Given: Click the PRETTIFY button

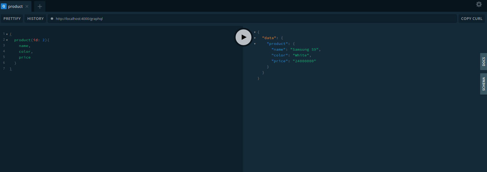Looking at the screenshot, I should pos(12,19).
